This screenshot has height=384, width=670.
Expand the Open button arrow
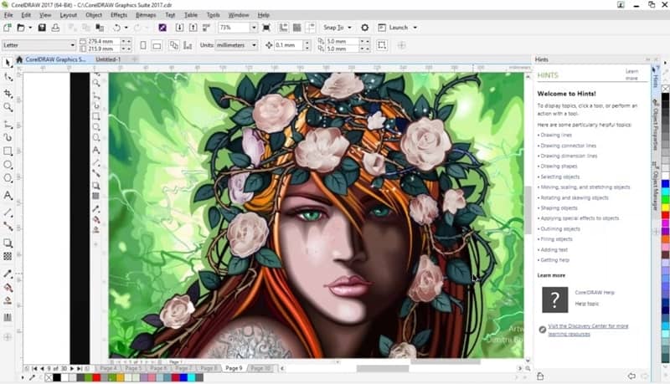[x=30, y=28]
